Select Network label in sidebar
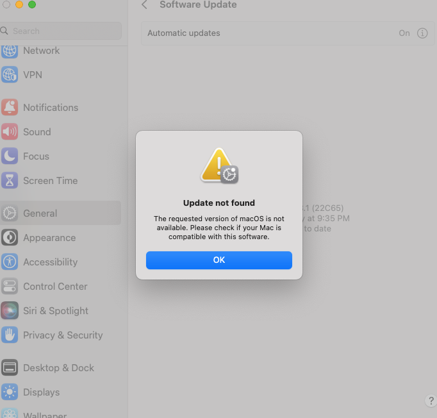The height and width of the screenshot is (418, 437). [41, 51]
